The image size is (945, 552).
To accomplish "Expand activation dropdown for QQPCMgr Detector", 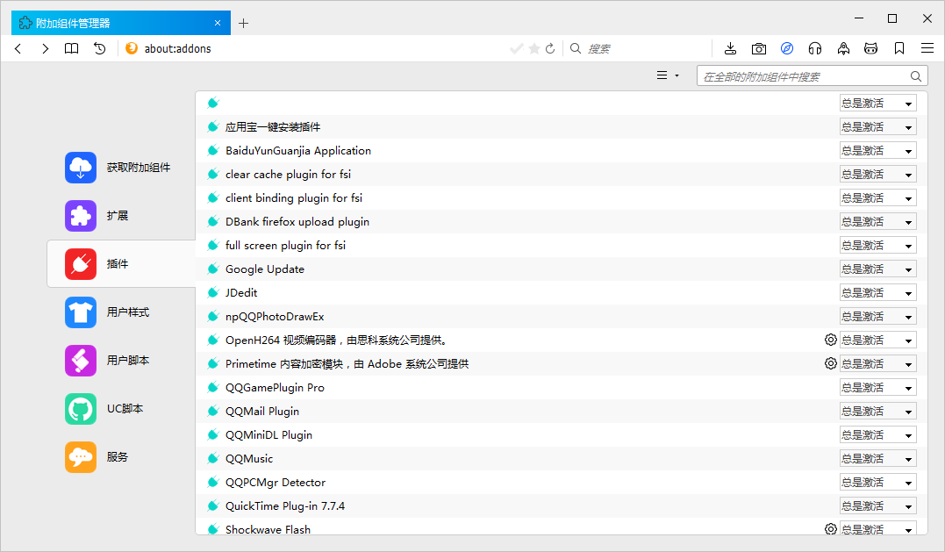I will pos(878,482).
